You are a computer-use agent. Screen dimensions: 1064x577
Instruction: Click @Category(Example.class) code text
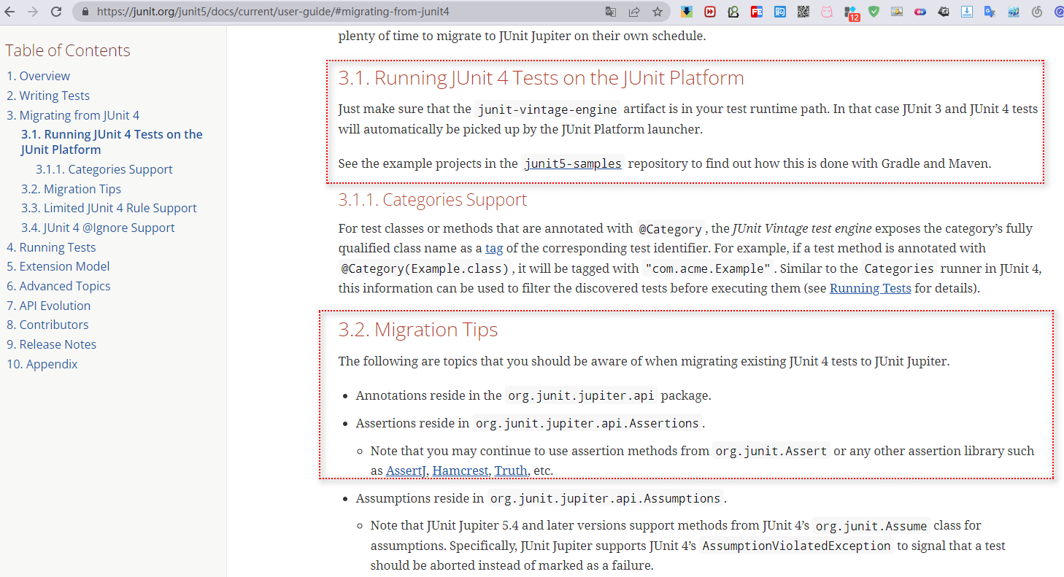click(x=425, y=268)
